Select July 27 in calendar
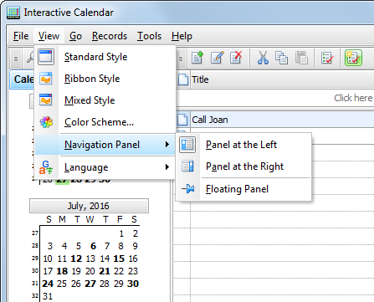The width and height of the screenshot is (374, 302). (x=90, y=284)
